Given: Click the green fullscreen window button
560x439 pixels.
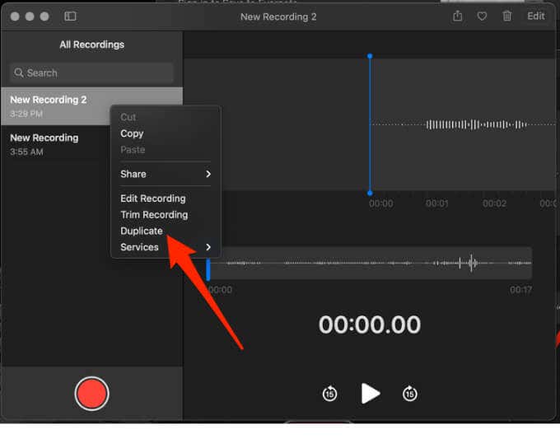Looking at the screenshot, I should coord(45,16).
